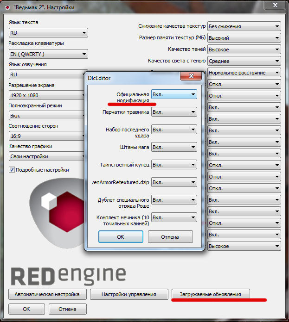Screen dimensions: 289x322
Task: Expand the Дублет специального отряда Роше dropdown
Action: [174, 200]
